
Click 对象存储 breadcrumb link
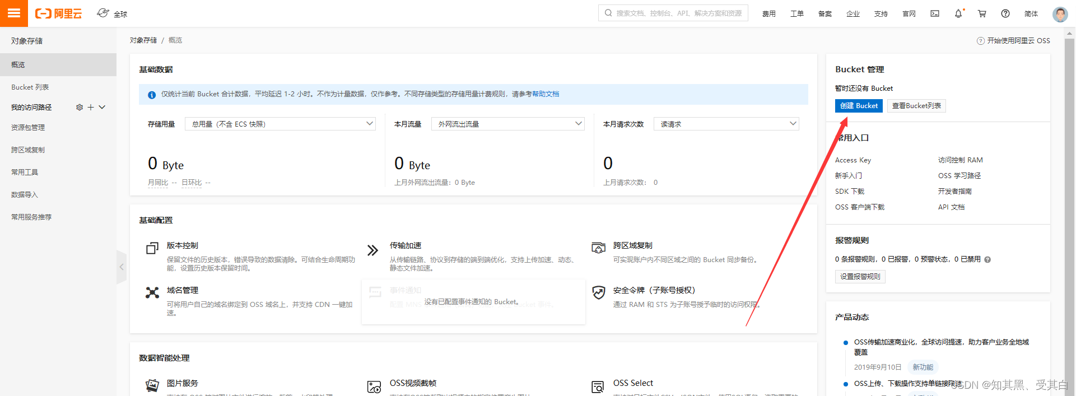[x=143, y=40]
